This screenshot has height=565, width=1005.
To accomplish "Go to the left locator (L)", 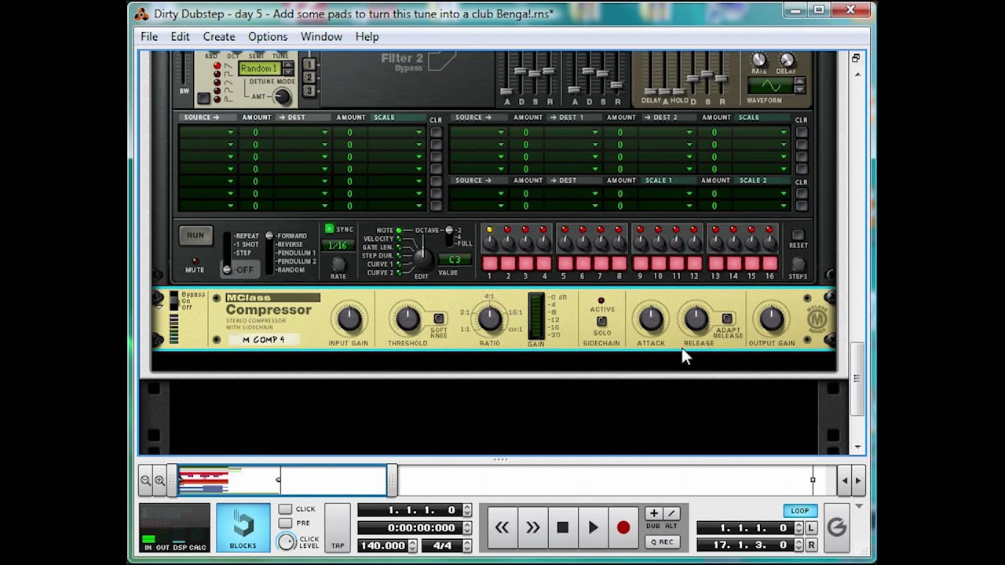I will [x=811, y=528].
